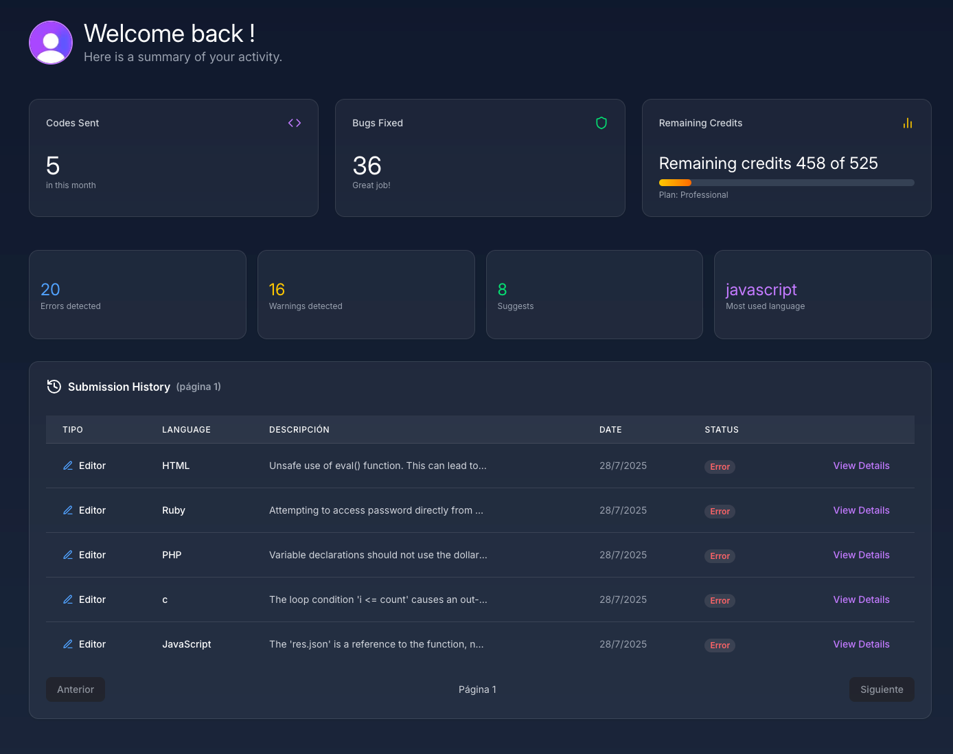Viewport: 953px width, 754px height.
Task: Click the bar chart icon in Remaining Credits
Action: tap(908, 123)
